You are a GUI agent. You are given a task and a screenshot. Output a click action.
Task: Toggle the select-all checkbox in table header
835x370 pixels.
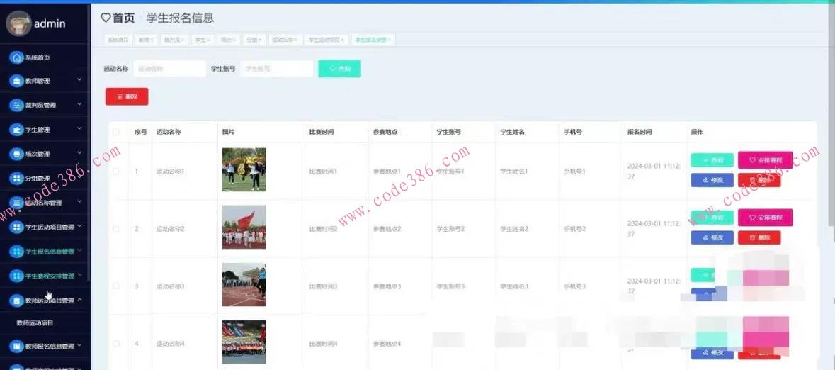(116, 132)
